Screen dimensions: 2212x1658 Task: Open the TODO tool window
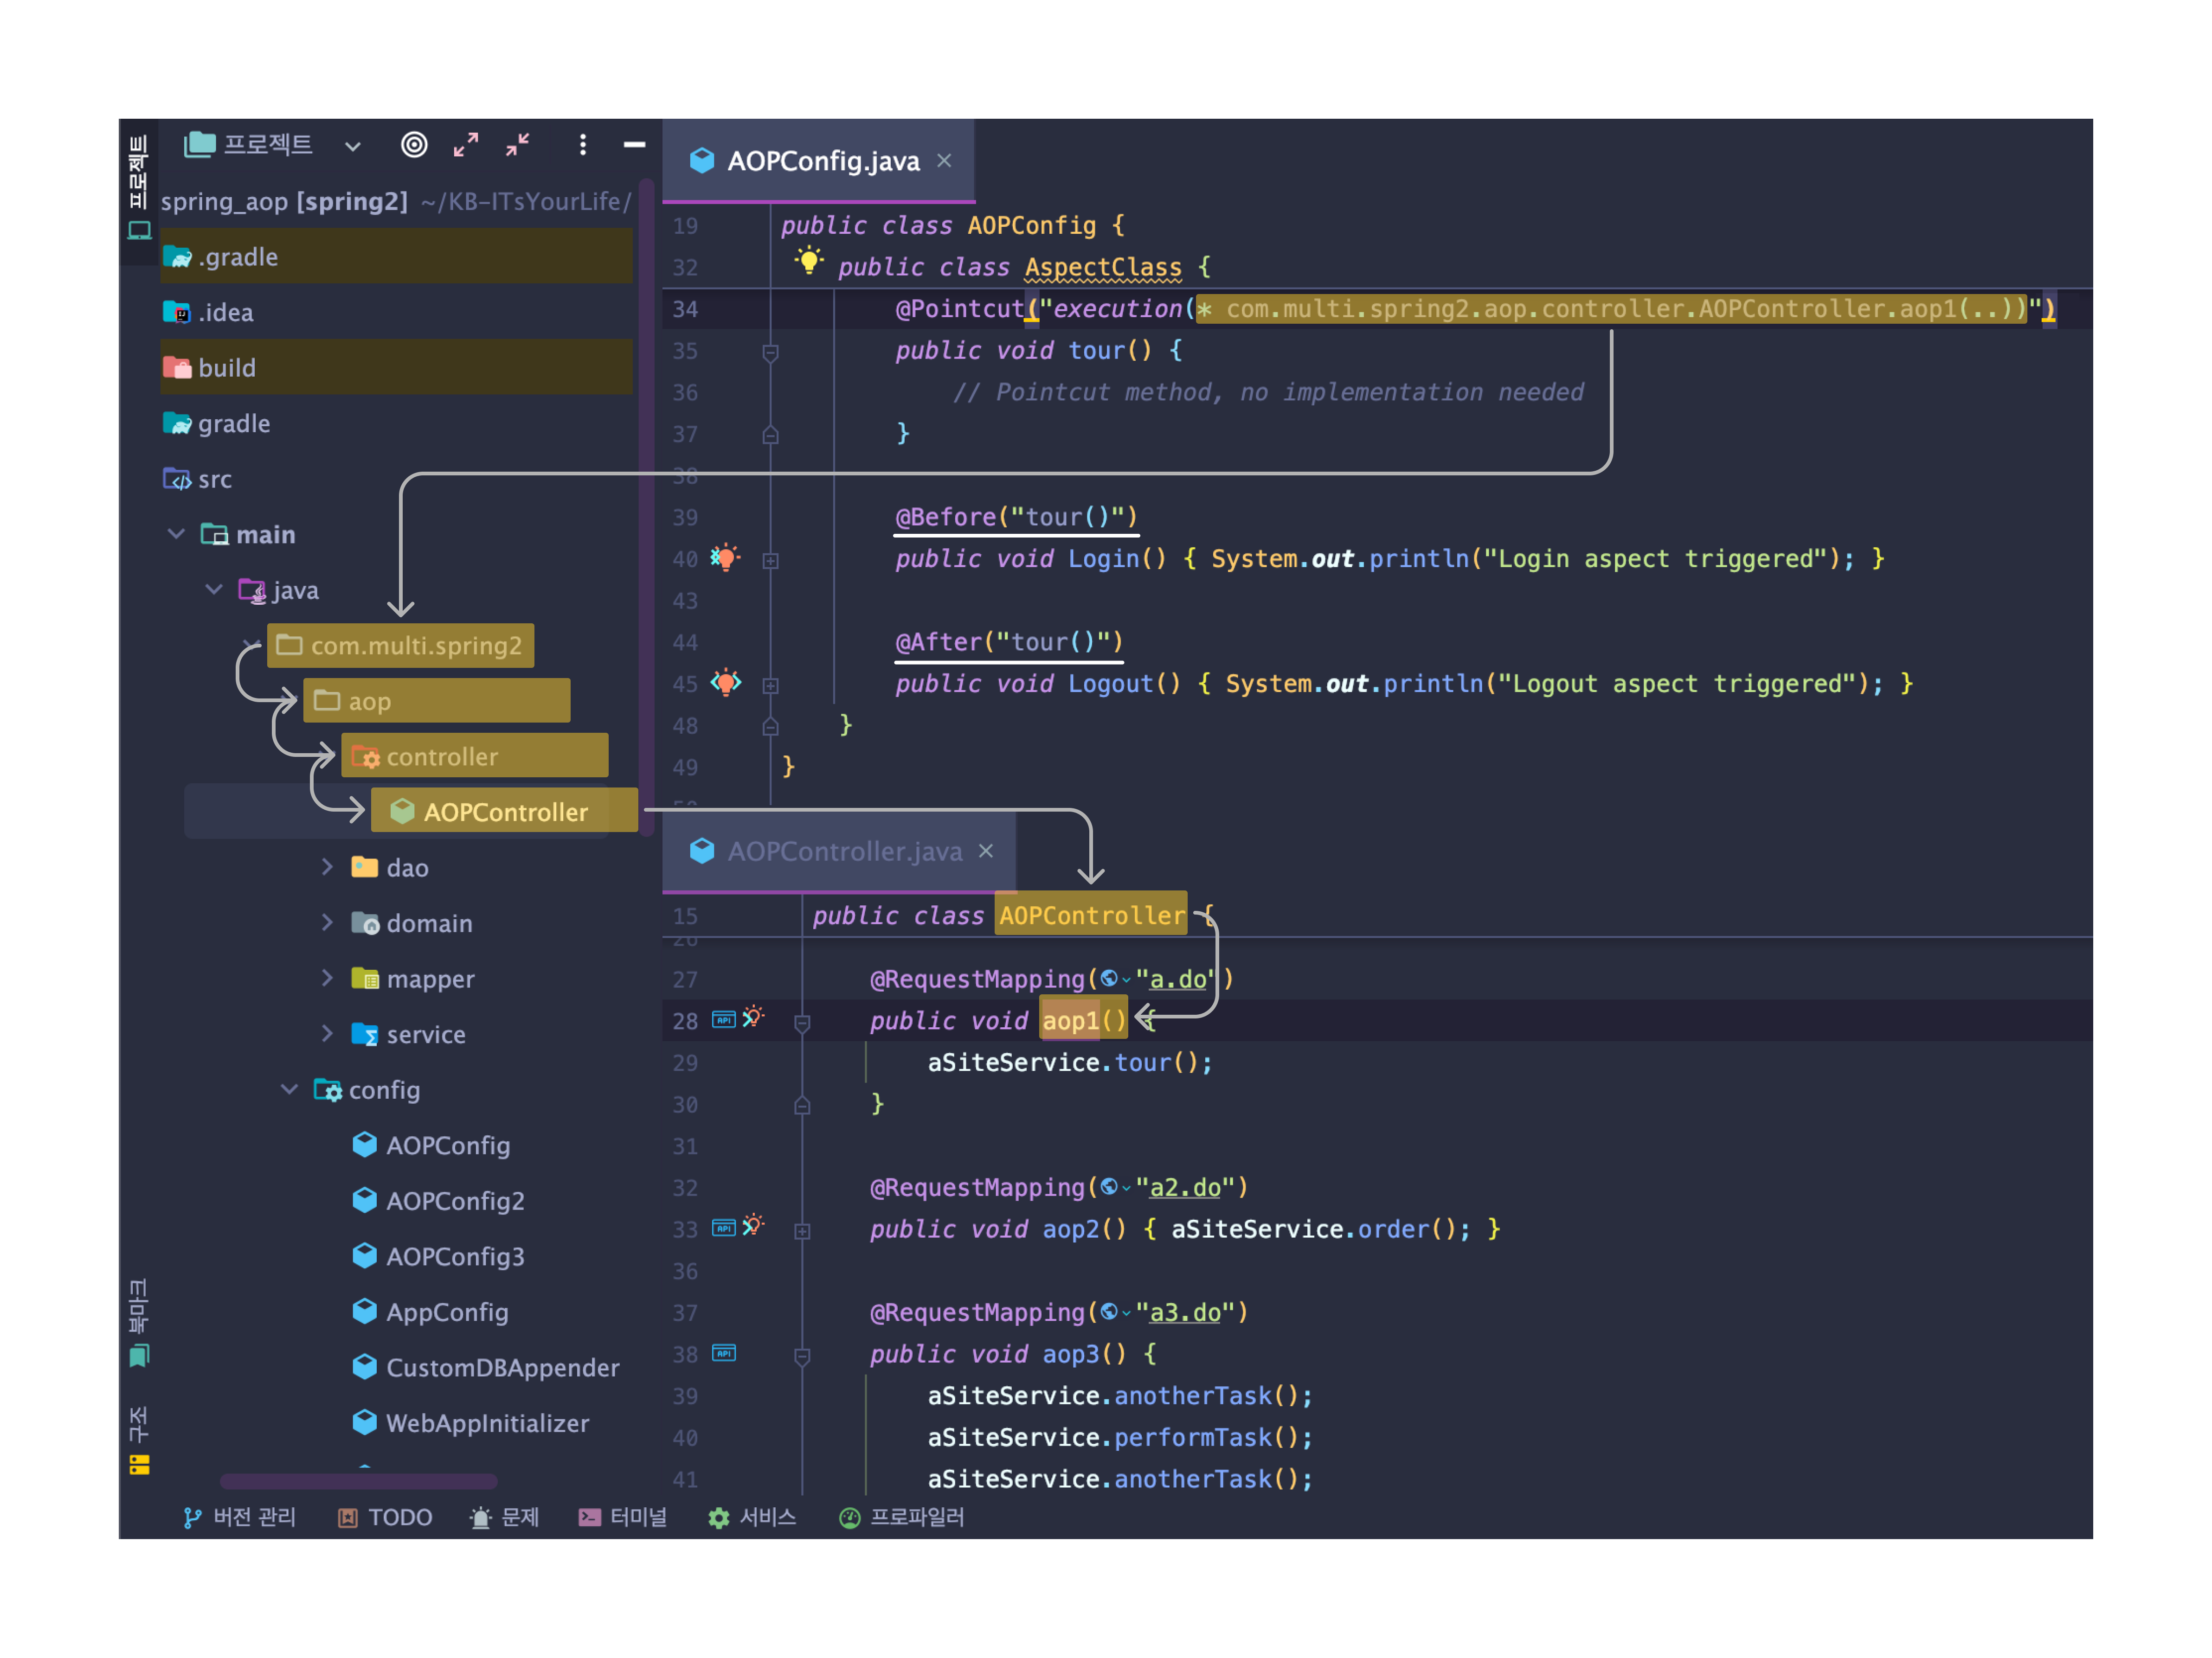pos(385,1517)
